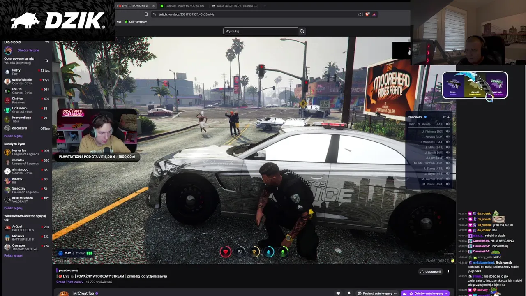Click the Brave Rewards triangle icon
The height and width of the screenshot is (296, 526).
[374, 14]
